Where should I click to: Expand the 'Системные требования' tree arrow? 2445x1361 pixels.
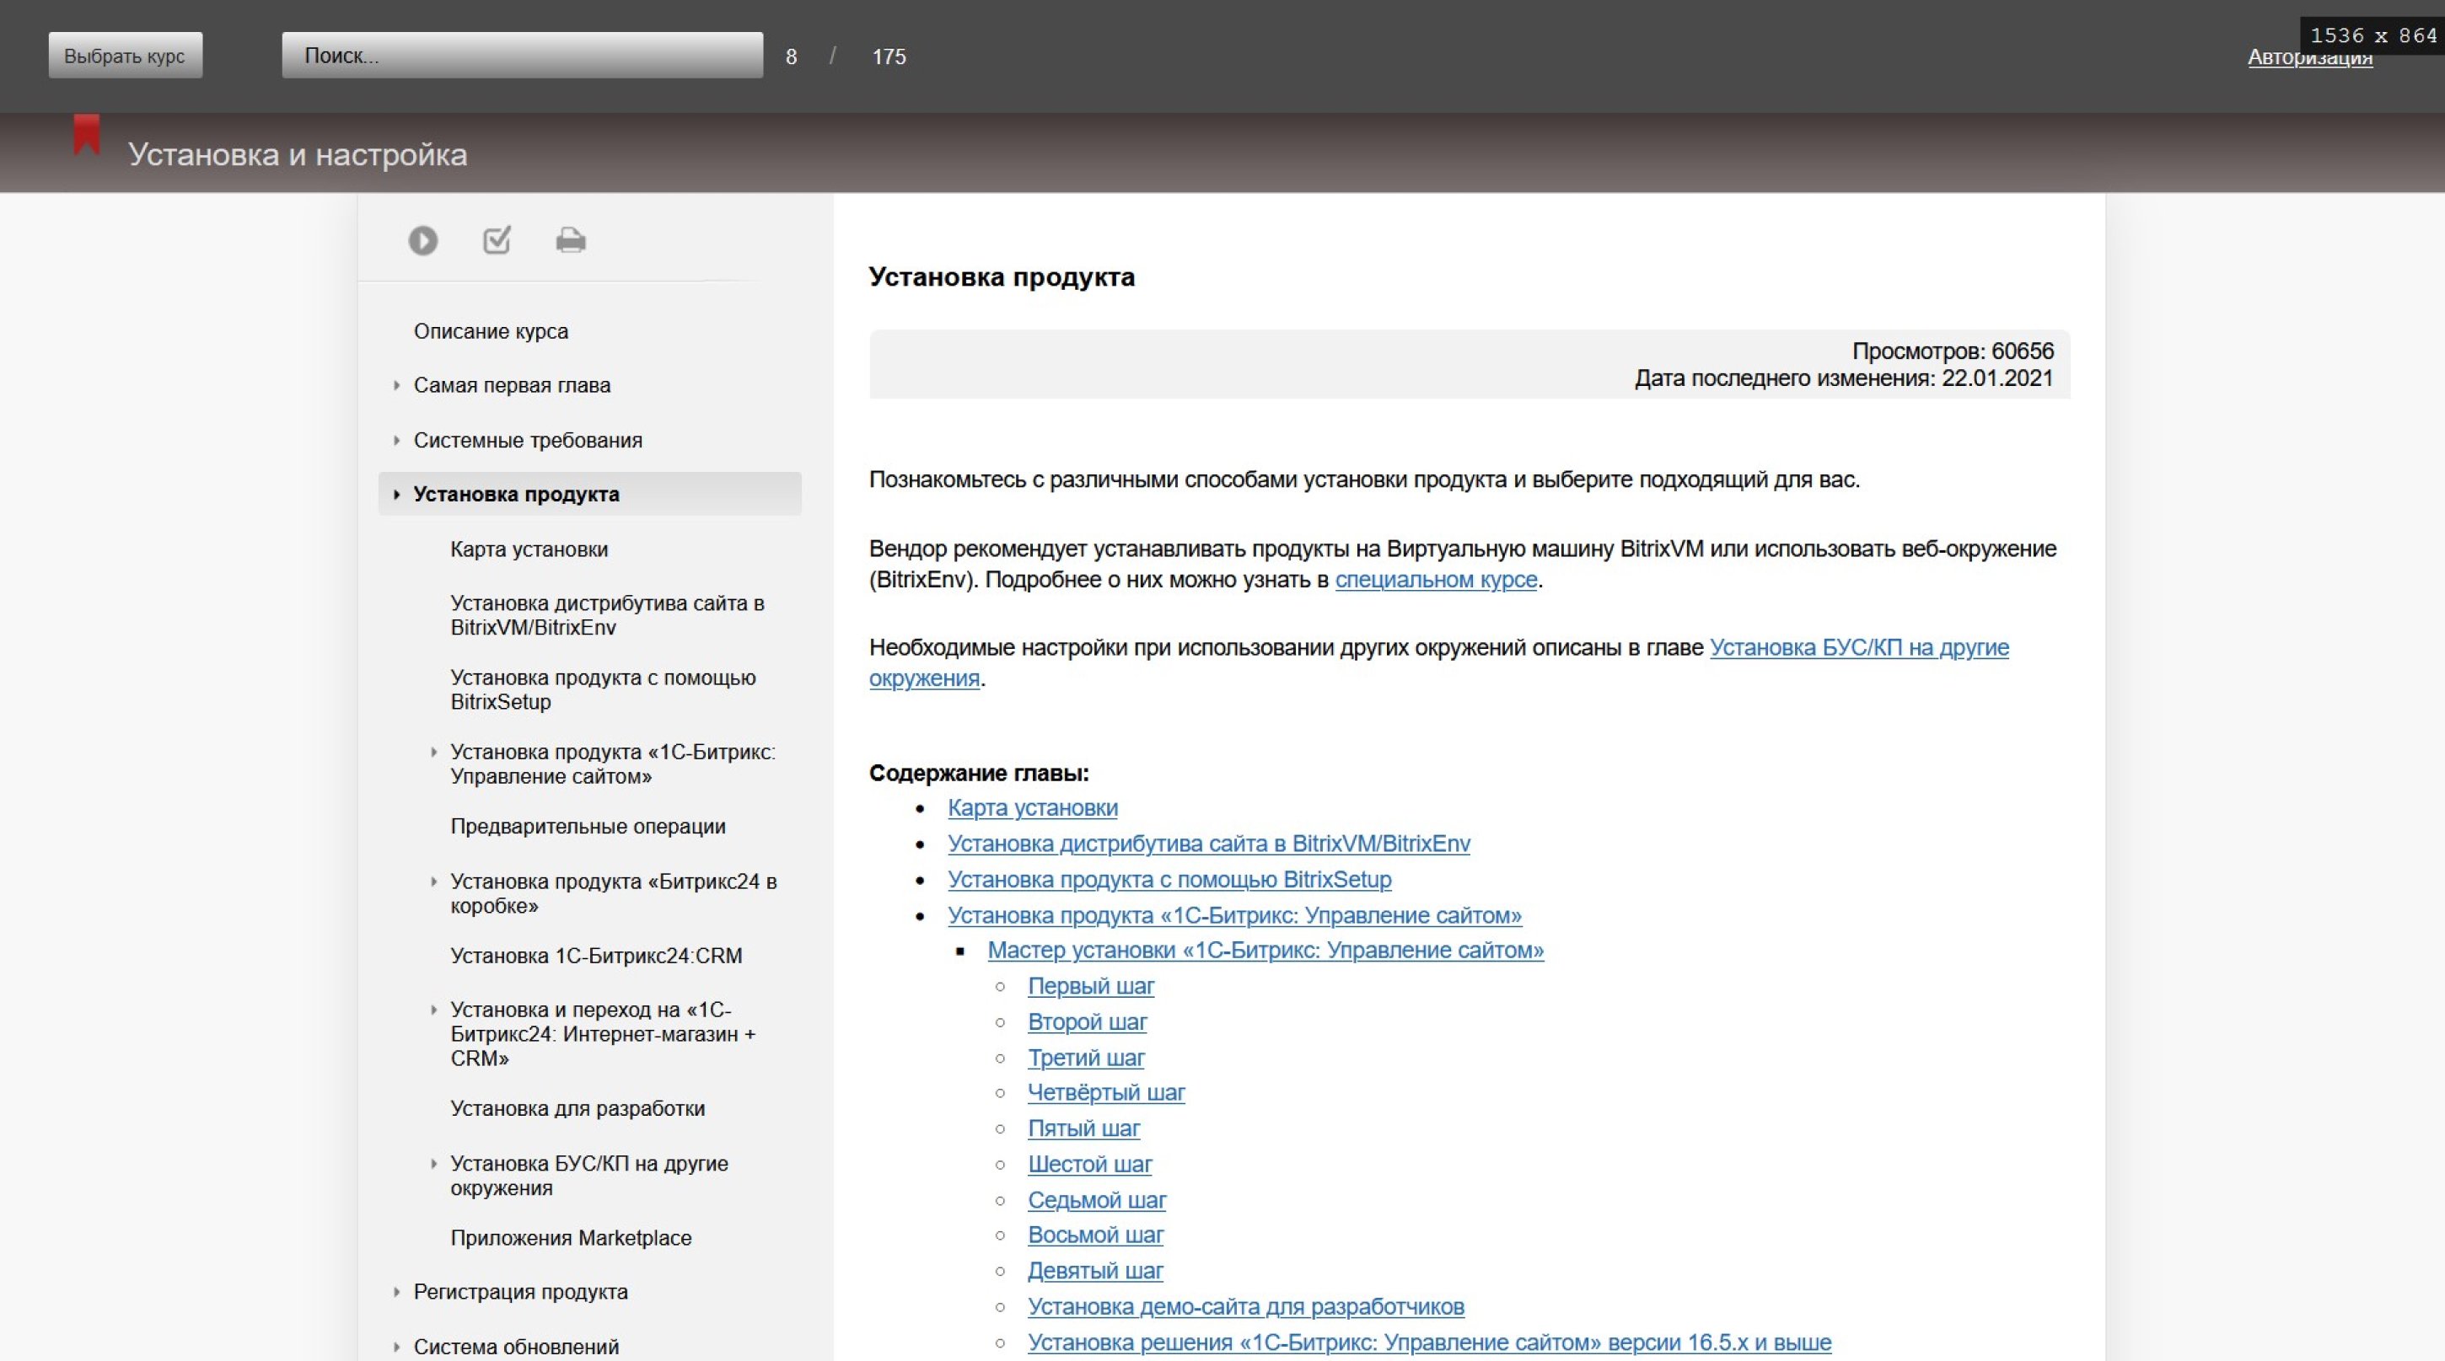coord(397,440)
